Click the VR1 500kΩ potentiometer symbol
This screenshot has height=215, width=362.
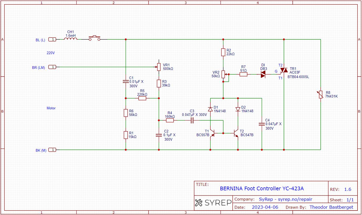coord(159,67)
